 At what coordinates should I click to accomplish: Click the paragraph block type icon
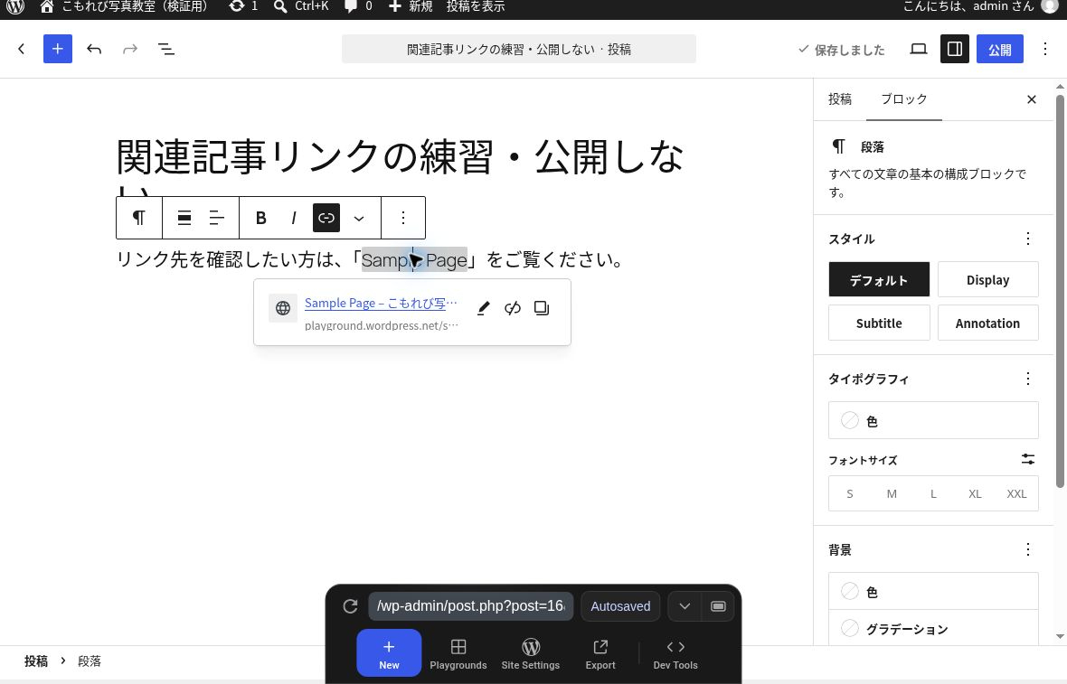coord(139,218)
